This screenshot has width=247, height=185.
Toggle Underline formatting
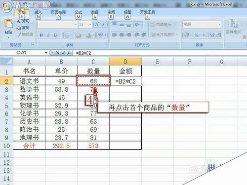(56, 35)
